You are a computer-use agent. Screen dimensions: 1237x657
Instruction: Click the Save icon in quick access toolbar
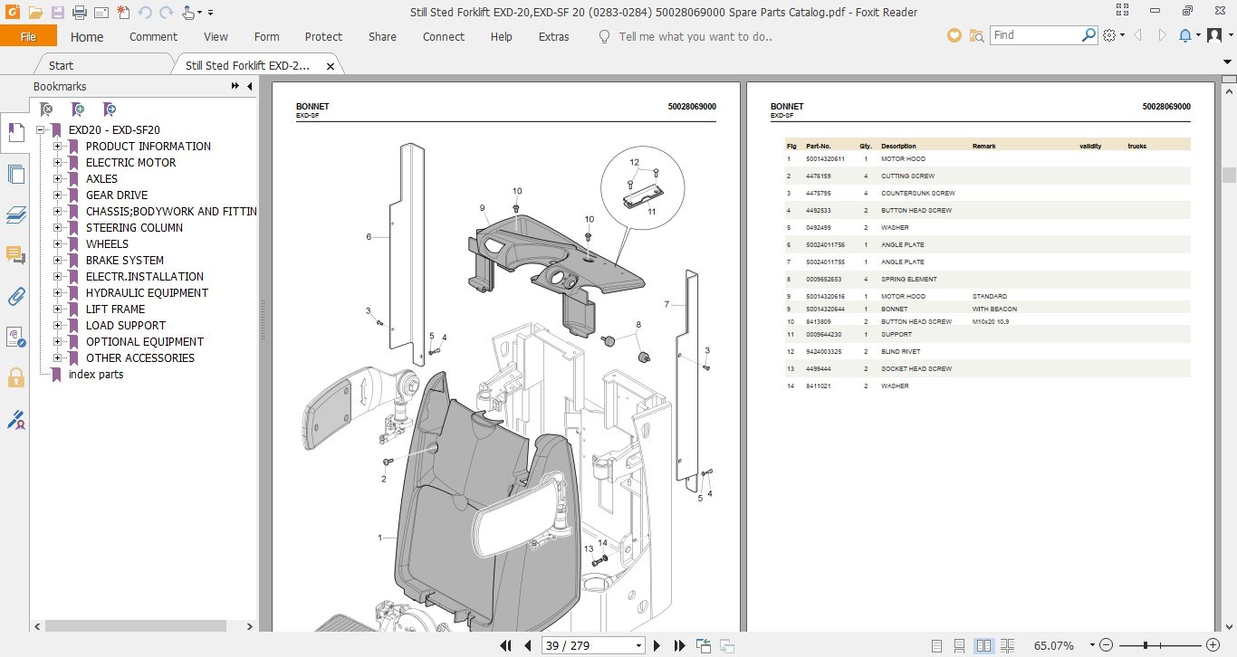coord(58,13)
